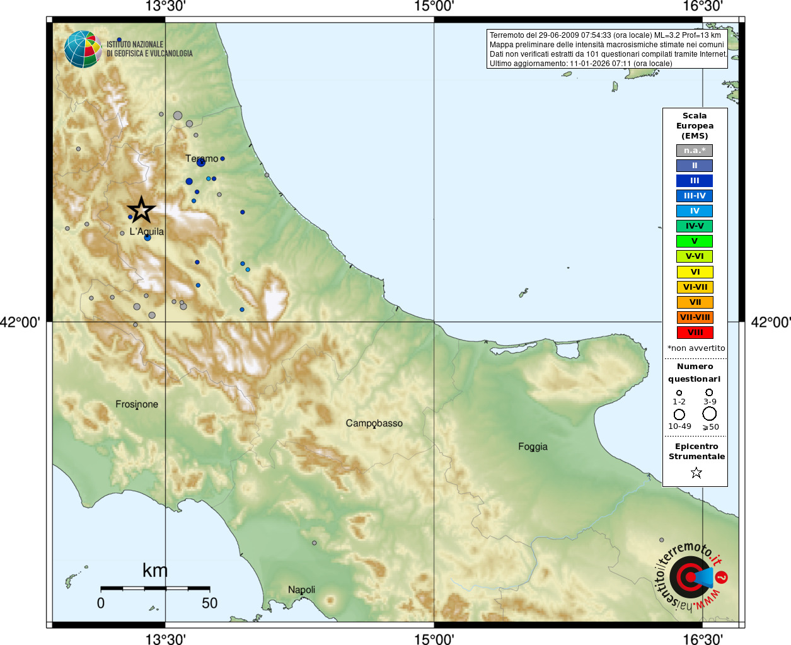Select the IV-V intensity legend swatch
791x645 pixels.
coord(695,226)
